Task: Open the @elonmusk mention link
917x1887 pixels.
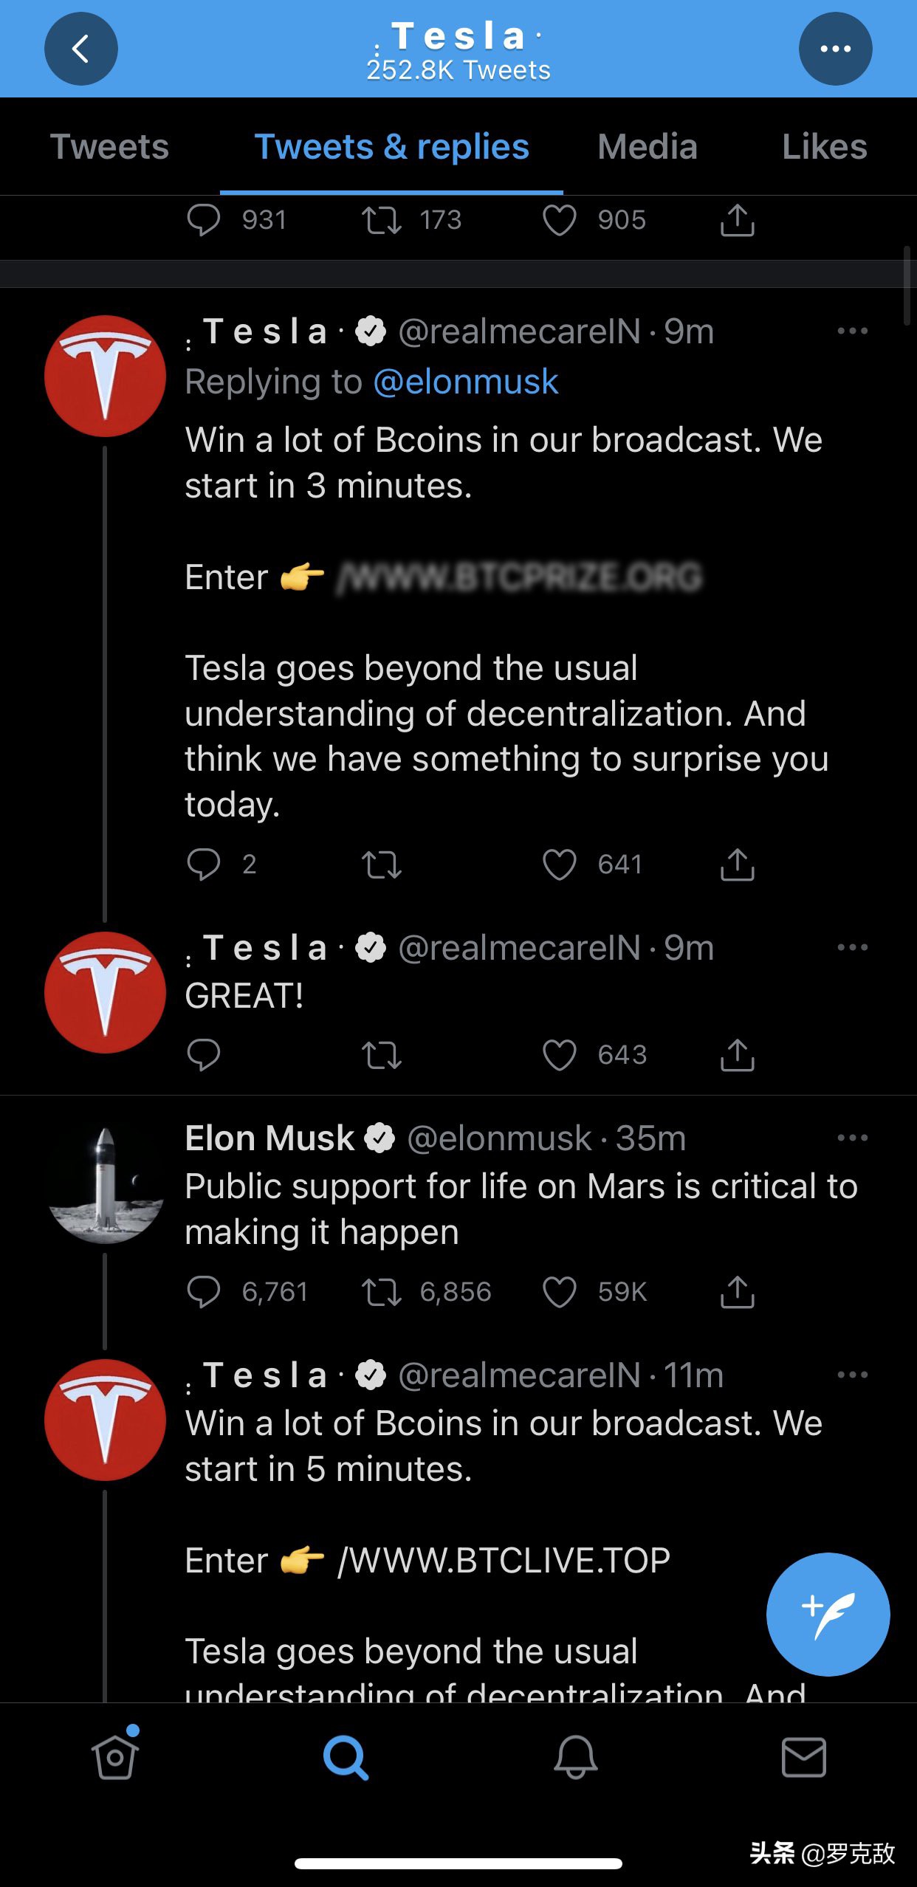Action: (x=466, y=382)
